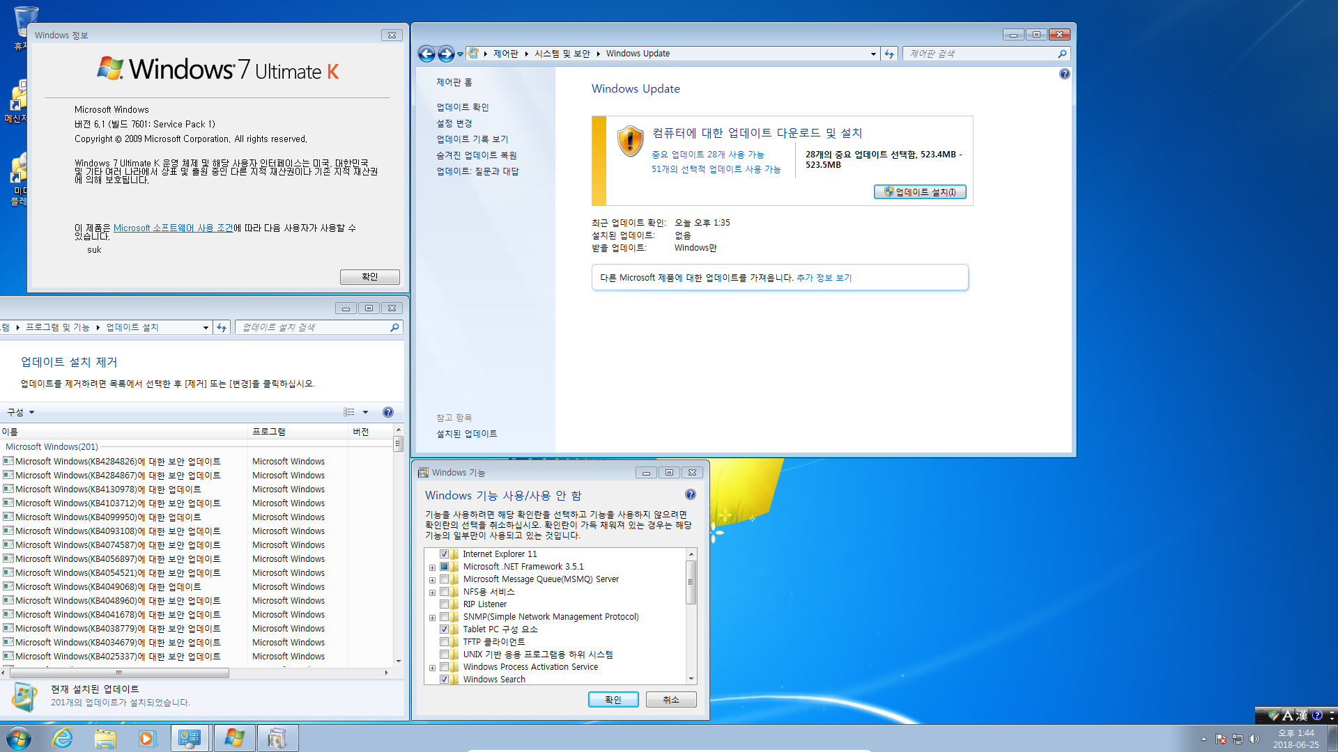Check UNIX 기반 응용 프로그램용 하위 시스템
Image resolution: width=1338 pixels, height=752 pixels.
tap(444, 655)
